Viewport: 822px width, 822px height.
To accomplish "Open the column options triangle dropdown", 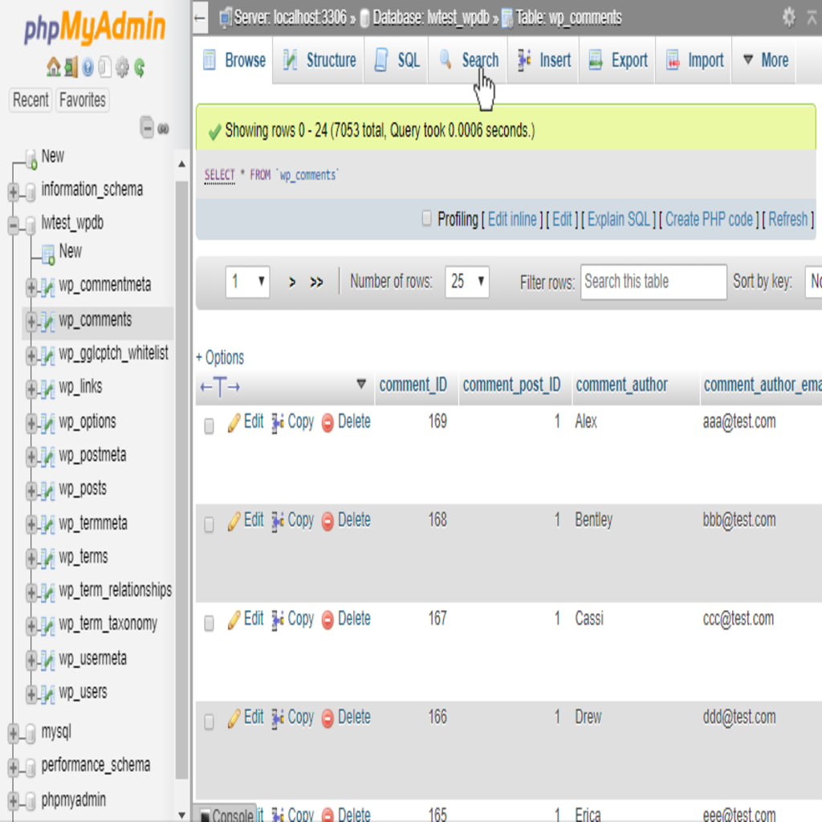I will click(x=360, y=383).
